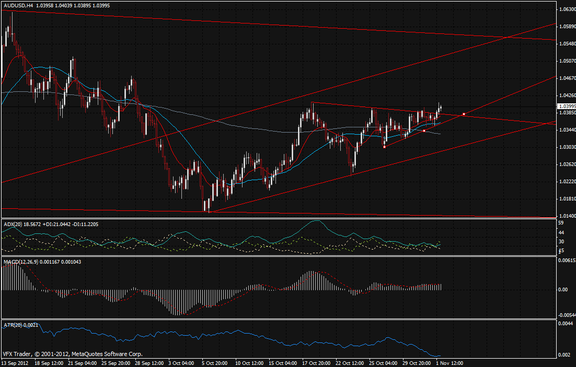This screenshot has width=576, height=367.
Task: Click the current price marker 1.03995
Action: pos(567,106)
